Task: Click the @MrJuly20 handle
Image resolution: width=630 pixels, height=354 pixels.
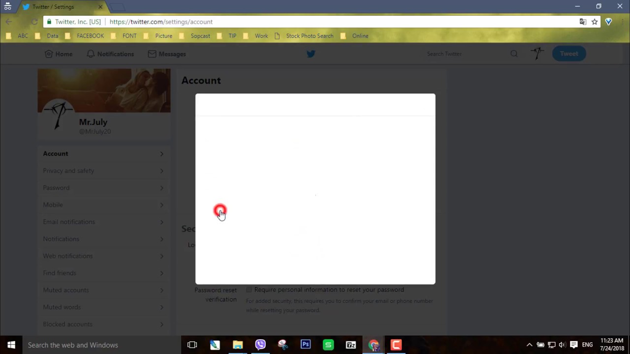Action: 95,132
